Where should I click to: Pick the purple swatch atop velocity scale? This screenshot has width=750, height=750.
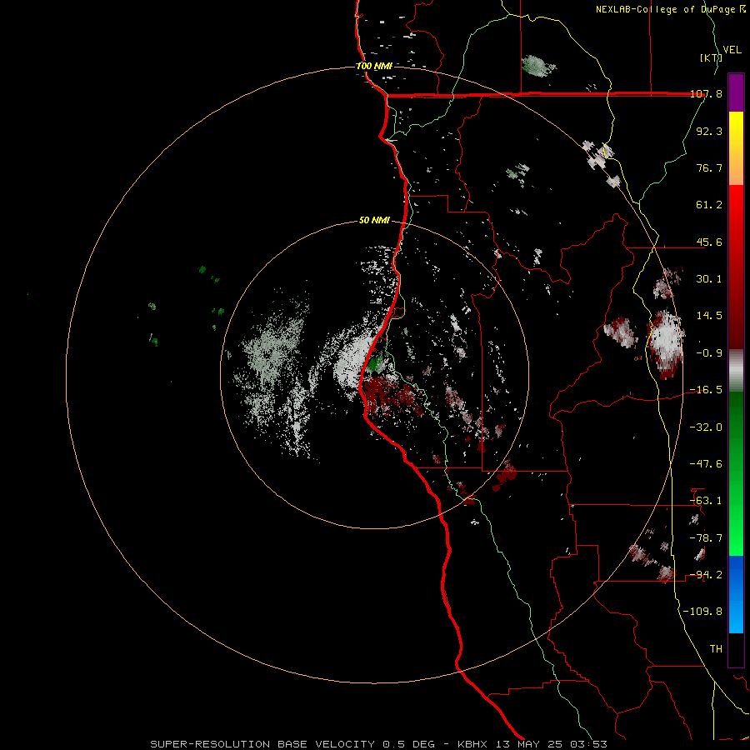coord(736,92)
